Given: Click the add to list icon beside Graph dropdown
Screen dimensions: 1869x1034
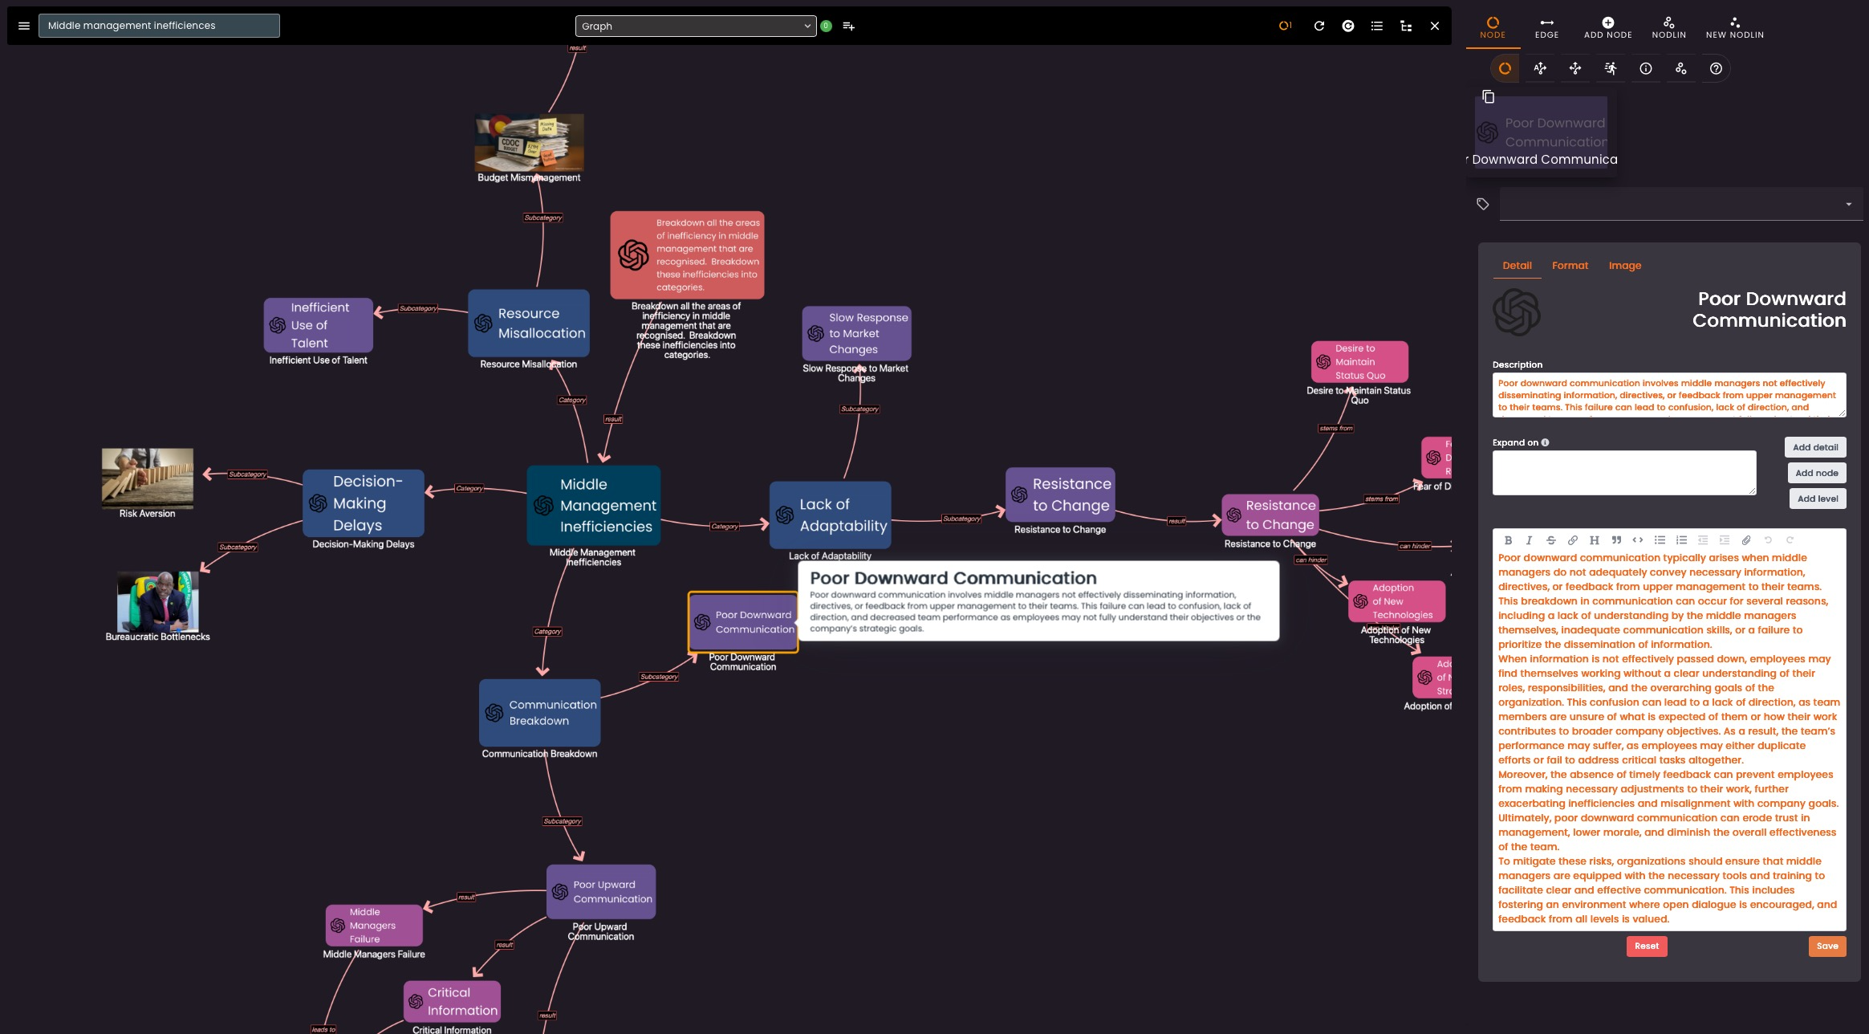Looking at the screenshot, I should (x=848, y=26).
